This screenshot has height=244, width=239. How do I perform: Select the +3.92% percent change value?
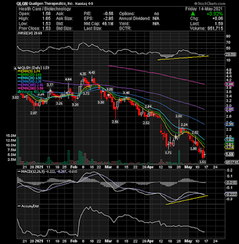click(x=215, y=14)
